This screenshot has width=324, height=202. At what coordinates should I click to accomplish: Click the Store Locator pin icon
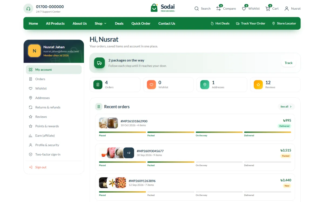click(274, 23)
